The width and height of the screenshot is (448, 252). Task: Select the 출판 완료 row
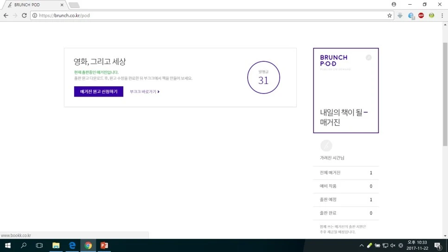coord(346,213)
